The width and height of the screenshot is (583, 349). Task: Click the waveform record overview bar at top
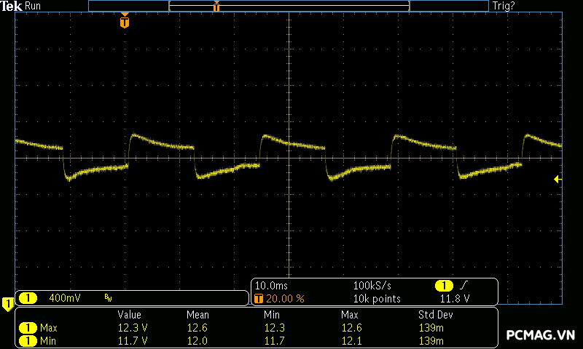[289, 6]
